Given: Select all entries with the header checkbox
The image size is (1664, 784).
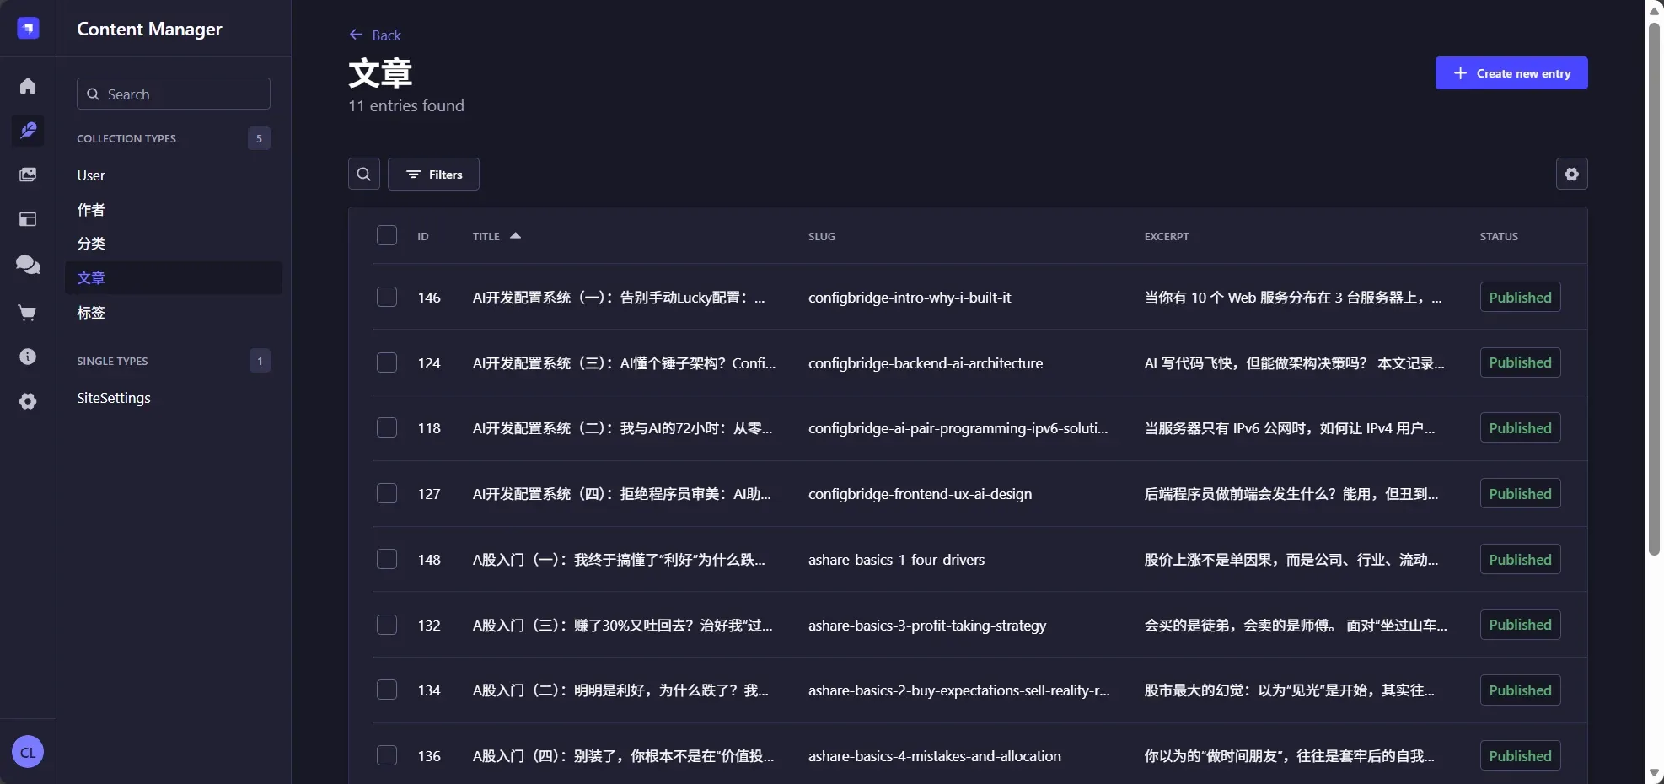Looking at the screenshot, I should (386, 235).
